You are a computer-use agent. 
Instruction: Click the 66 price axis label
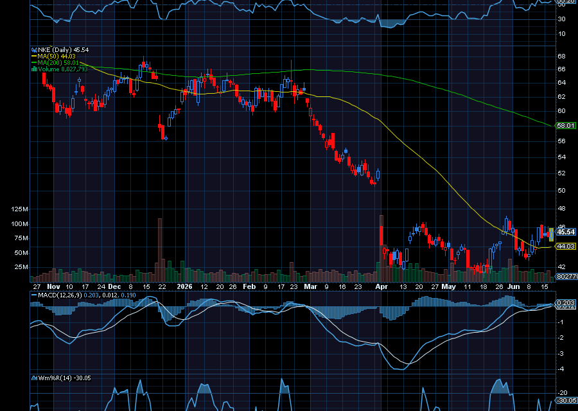point(561,69)
